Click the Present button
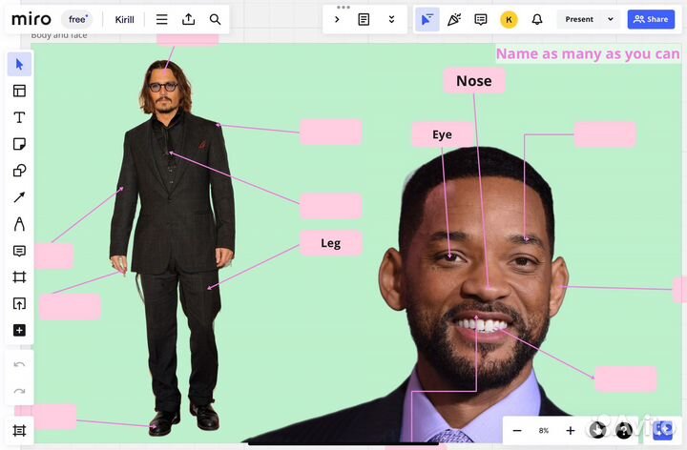The width and height of the screenshot is (687, 450). point(579,19)
